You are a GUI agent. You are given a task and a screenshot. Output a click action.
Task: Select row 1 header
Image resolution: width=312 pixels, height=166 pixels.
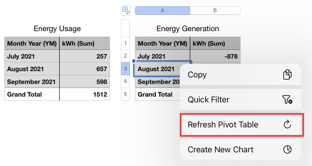125,43
